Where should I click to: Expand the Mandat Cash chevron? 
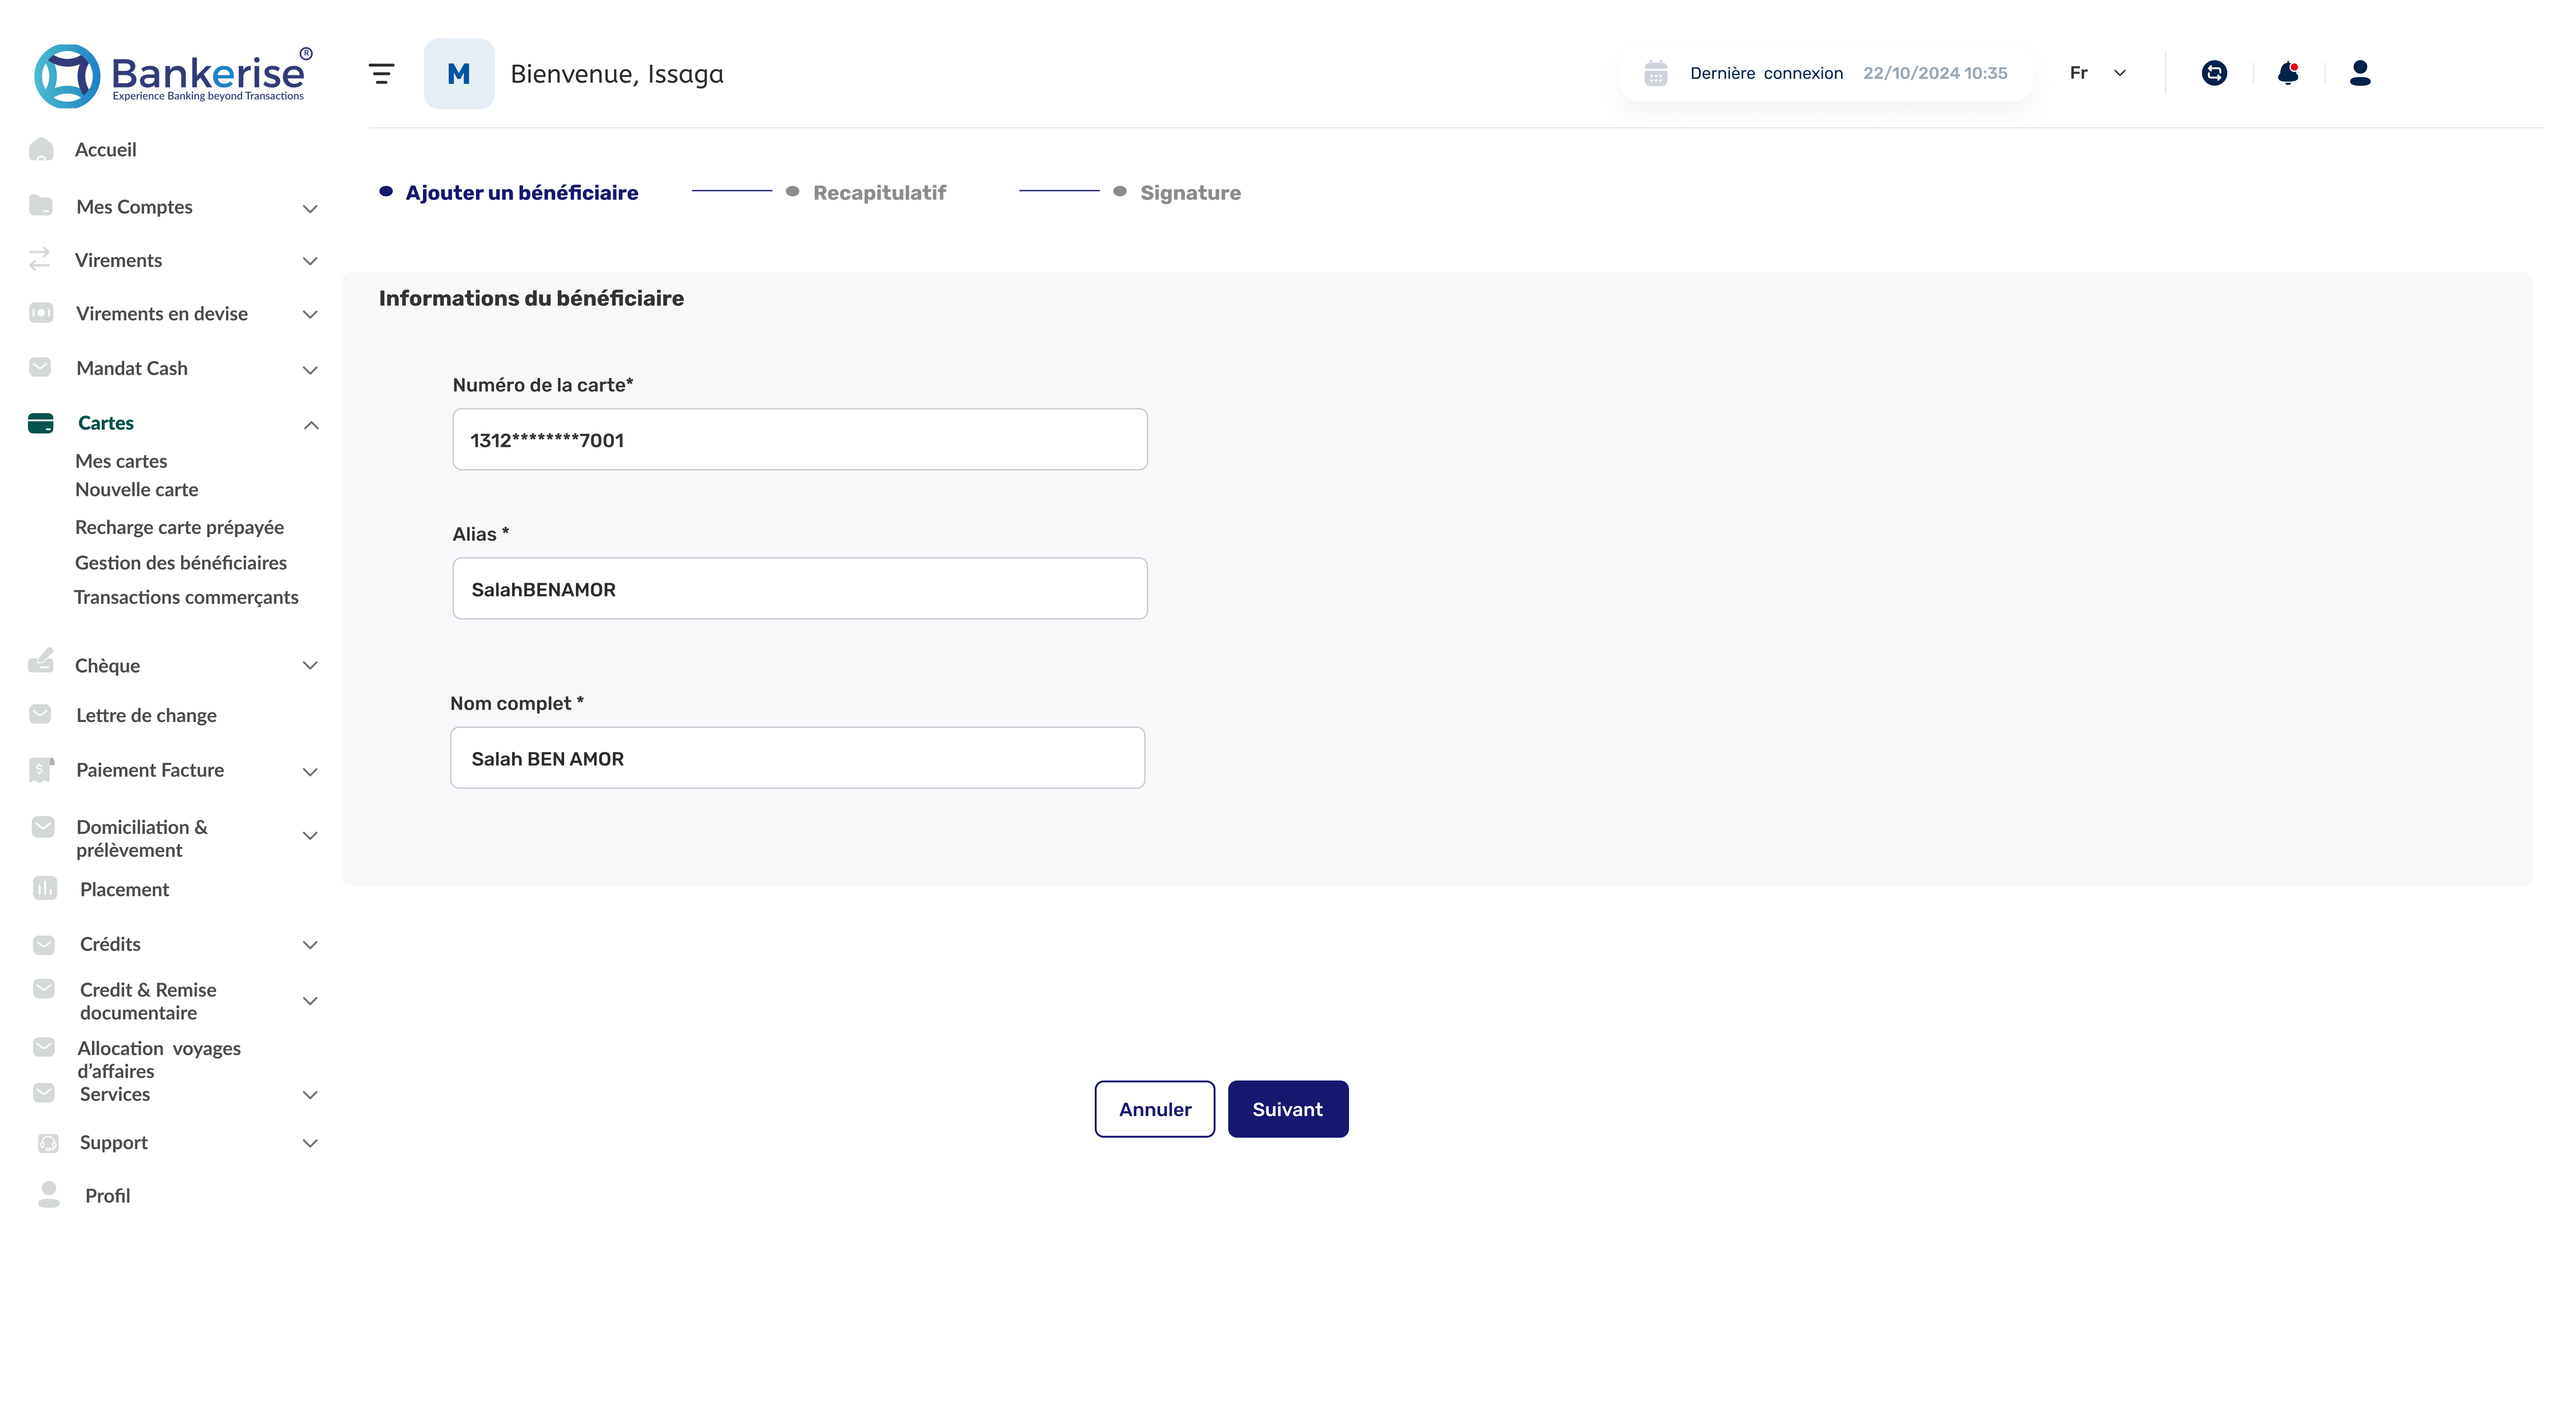point(310,370)
